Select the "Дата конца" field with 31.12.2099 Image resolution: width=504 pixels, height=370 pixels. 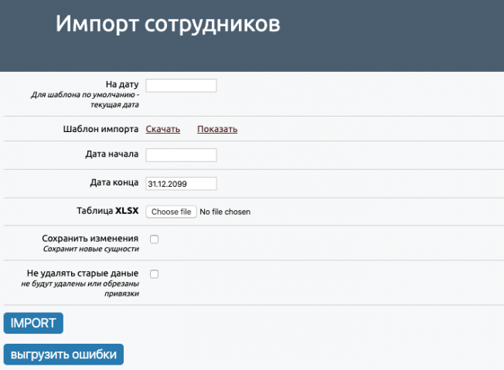tap(181, 184)
